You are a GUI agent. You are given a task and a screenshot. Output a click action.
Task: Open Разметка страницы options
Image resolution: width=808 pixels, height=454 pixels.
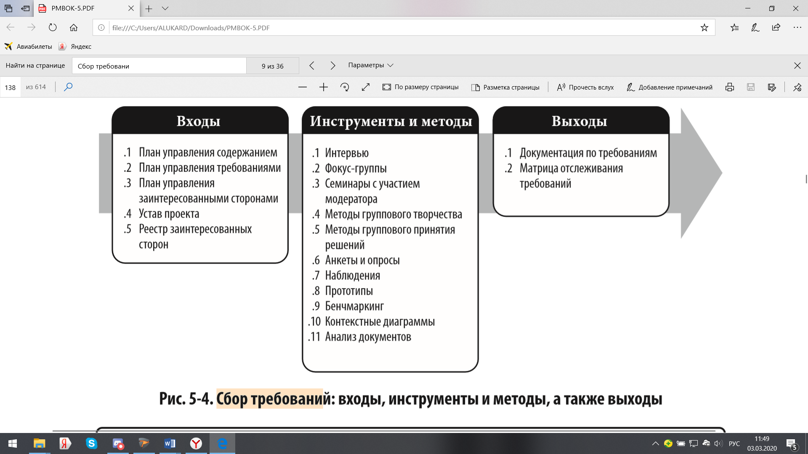[x=505, y=87]
